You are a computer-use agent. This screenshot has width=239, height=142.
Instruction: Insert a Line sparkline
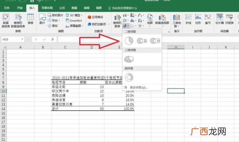click(189, 19)
